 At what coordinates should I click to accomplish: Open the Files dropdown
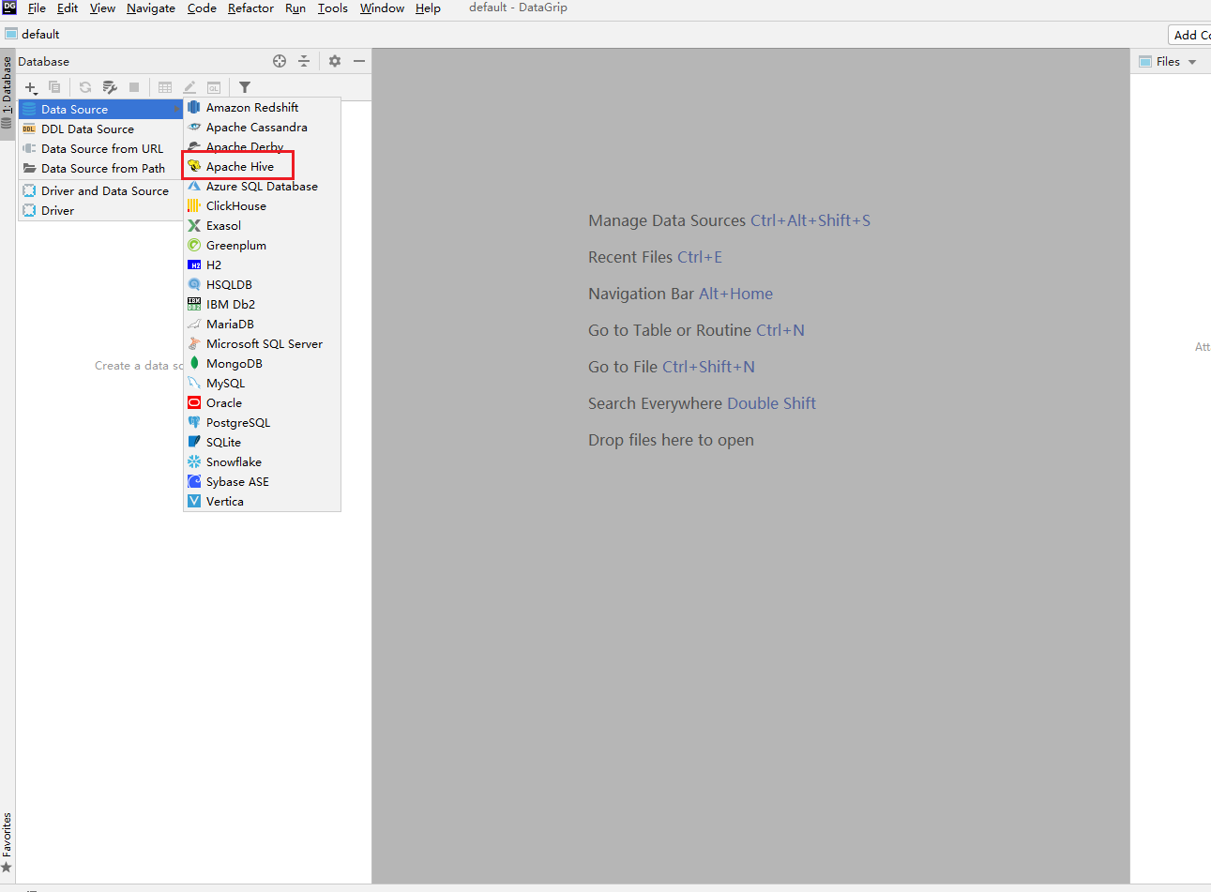1168,62
